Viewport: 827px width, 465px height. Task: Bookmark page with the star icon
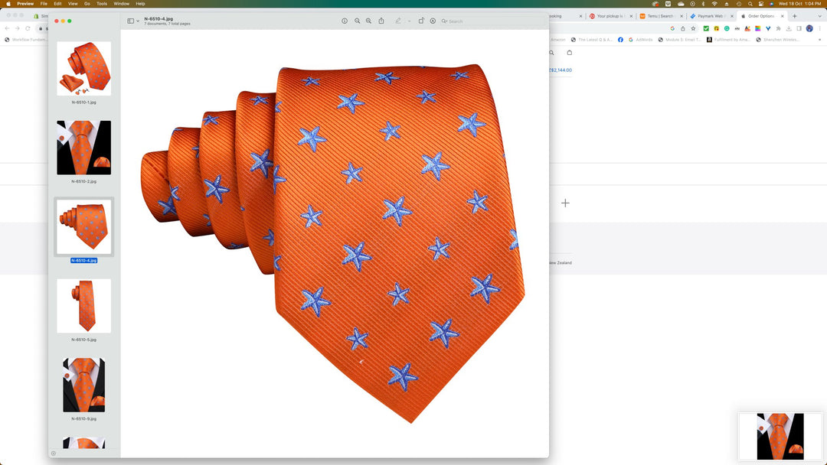pos(693,28)
